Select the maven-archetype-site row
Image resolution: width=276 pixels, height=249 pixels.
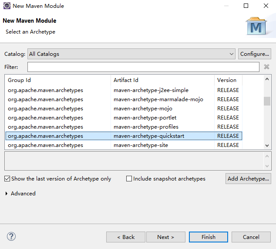point(124,145)
